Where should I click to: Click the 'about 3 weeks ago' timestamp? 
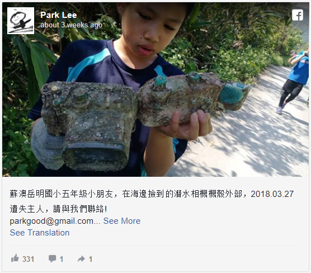click(x=72, y=25)
